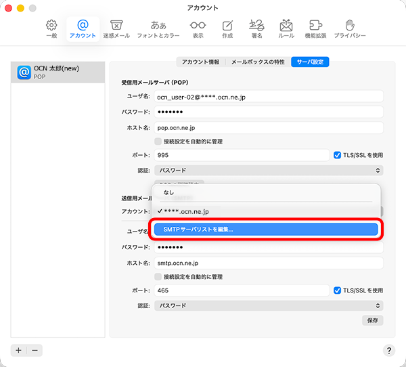Screen dimensions: 406x367
Task: Open フォントとカラー fonts and colors pane
Action: [158, 28]
